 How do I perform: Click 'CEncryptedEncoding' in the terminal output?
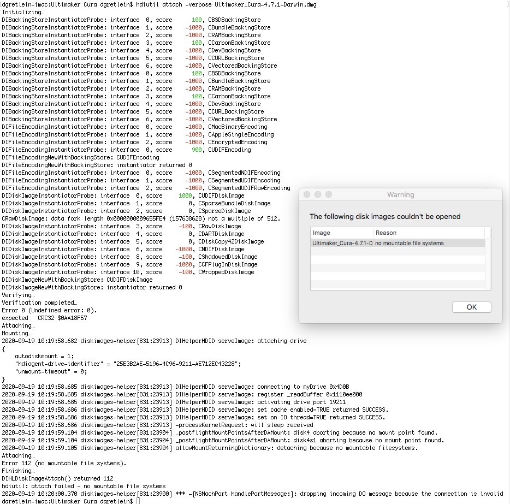tap(238, 142)
